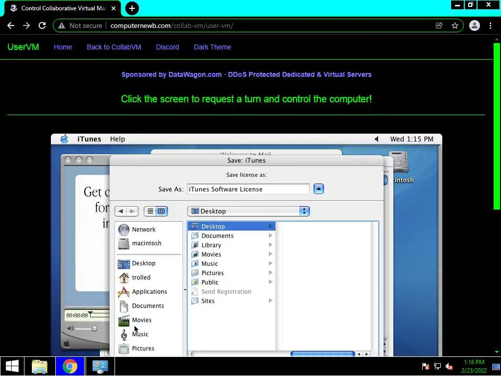Select Desktop folder in column list

[231, 226]
